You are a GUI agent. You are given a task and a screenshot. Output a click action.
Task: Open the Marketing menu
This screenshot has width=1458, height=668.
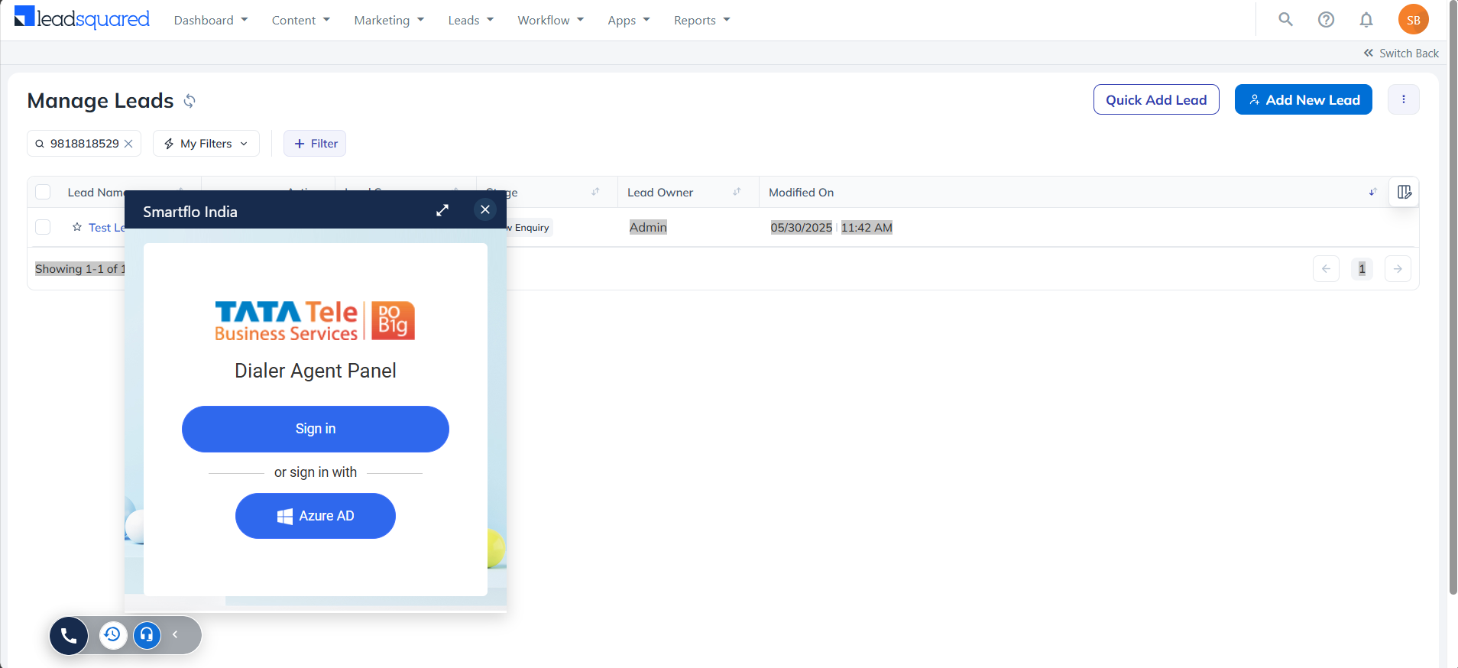pyautogui.click(x=389, y=21)
